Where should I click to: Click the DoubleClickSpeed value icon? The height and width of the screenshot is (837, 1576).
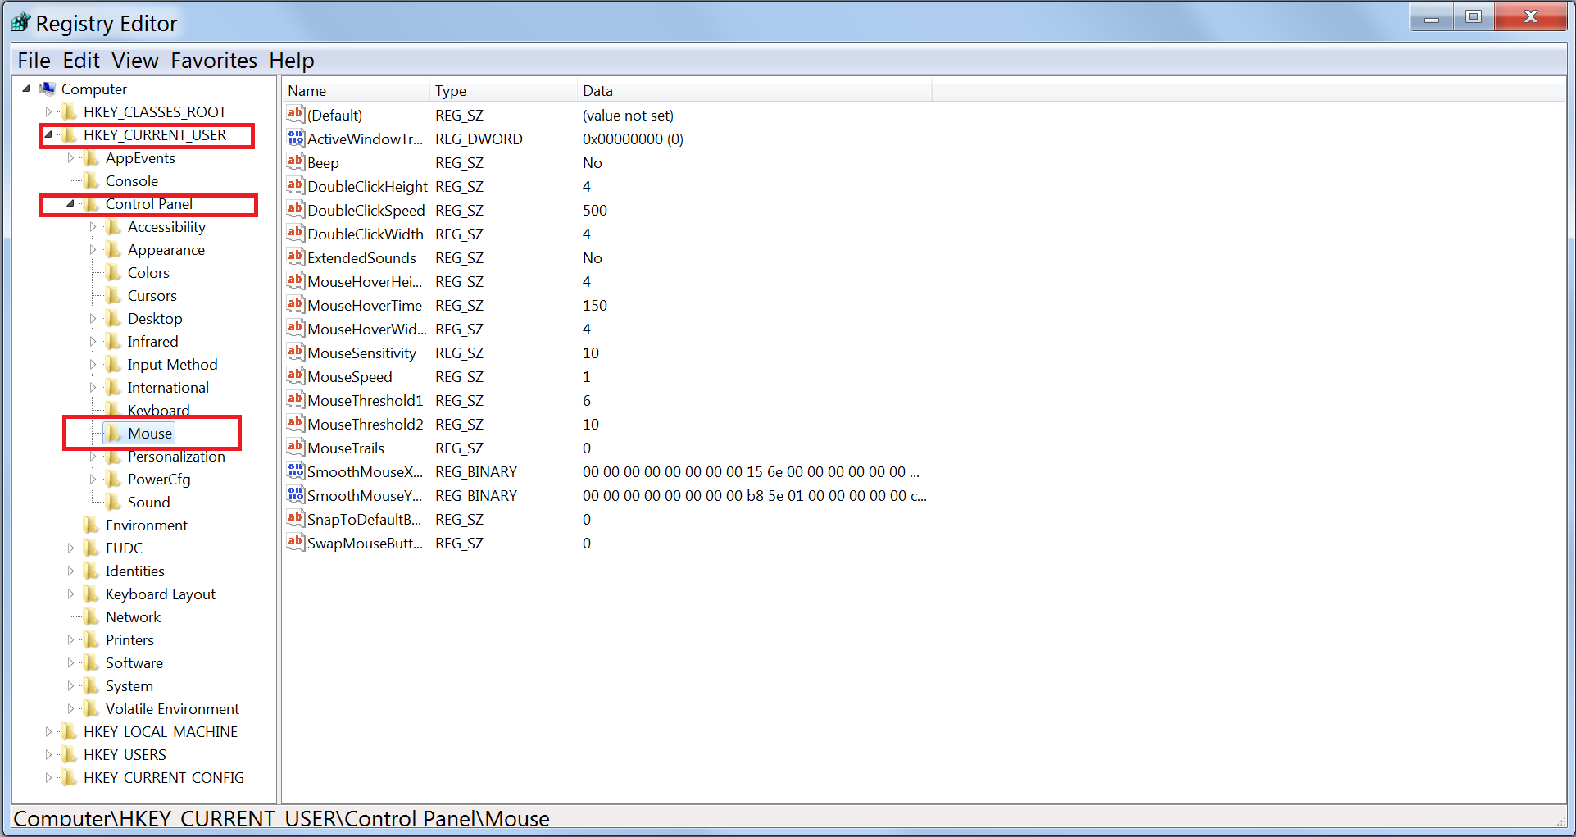point(296,209)
